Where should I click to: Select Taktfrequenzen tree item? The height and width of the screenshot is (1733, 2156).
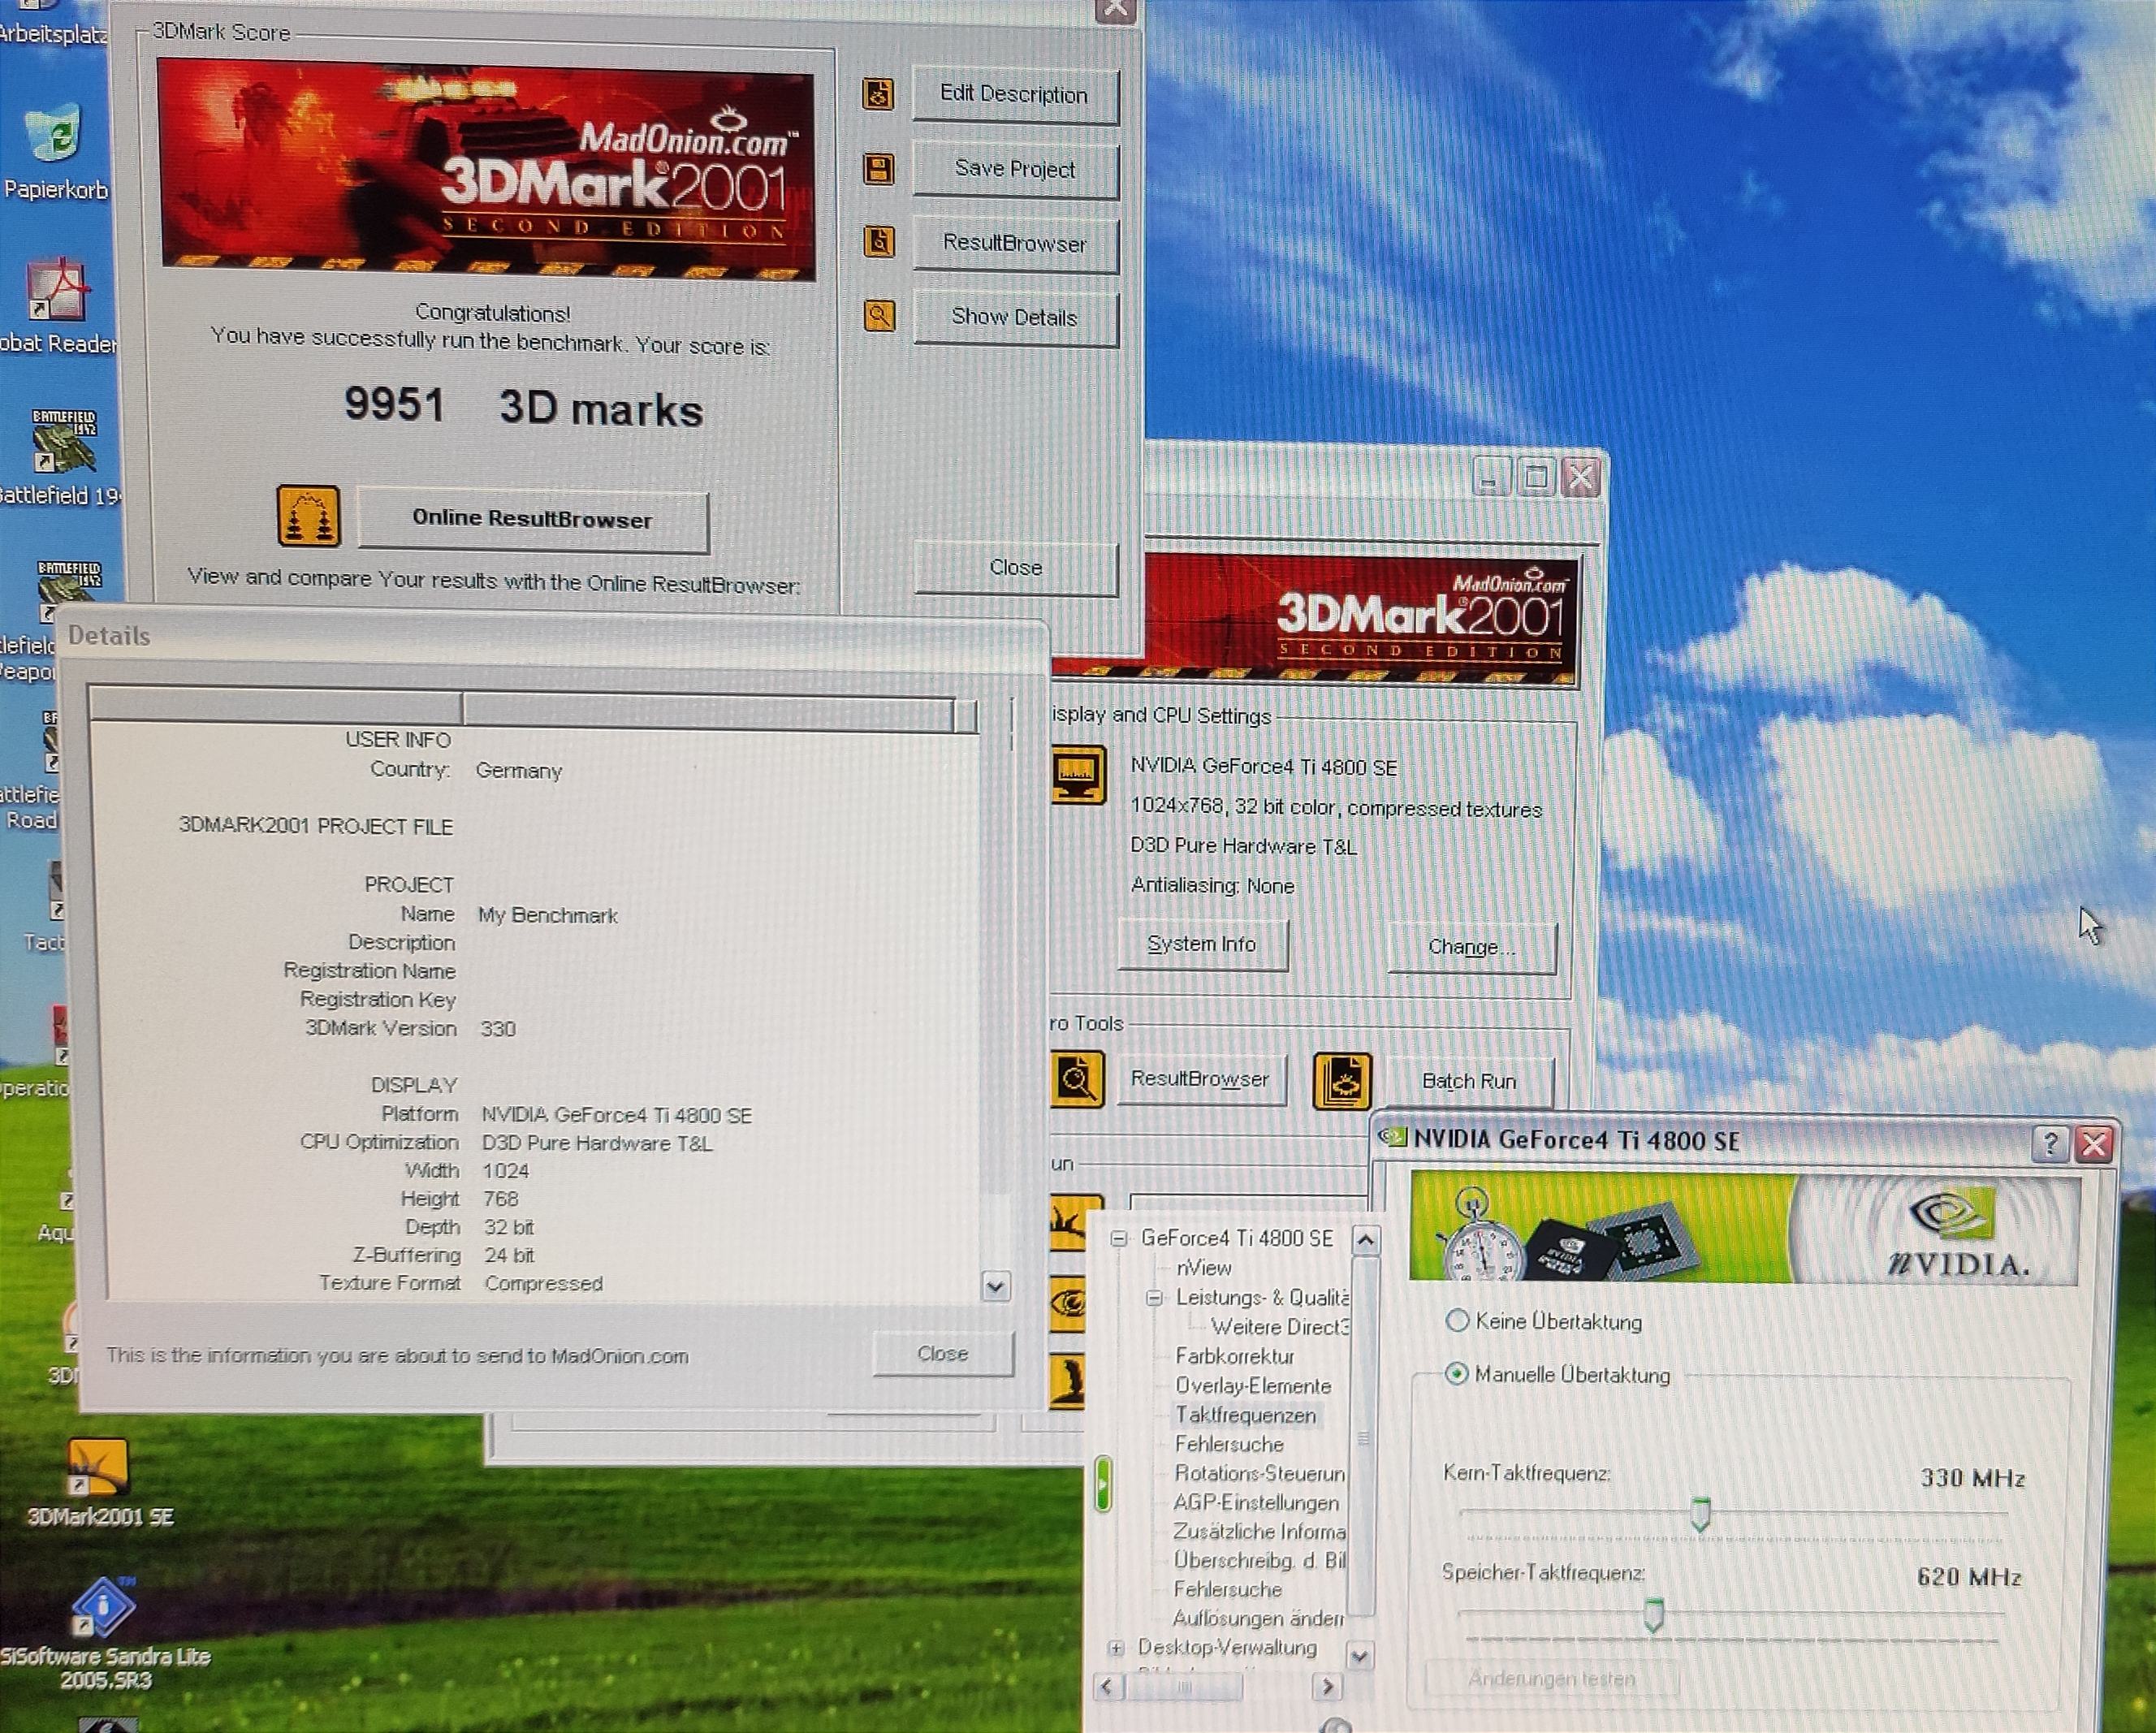point(1246,1415)
